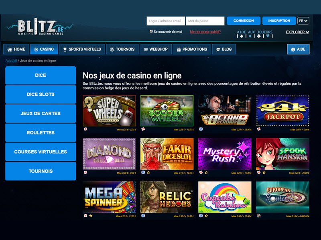The image size is (321, 240).
Task: Click the favorite star under Mystery Rush
Action: click(206, 173)
